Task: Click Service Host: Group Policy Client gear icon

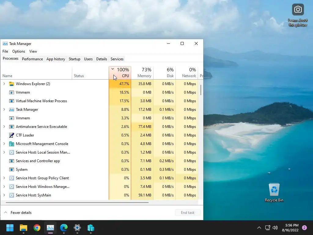Action: pos(12,178)
